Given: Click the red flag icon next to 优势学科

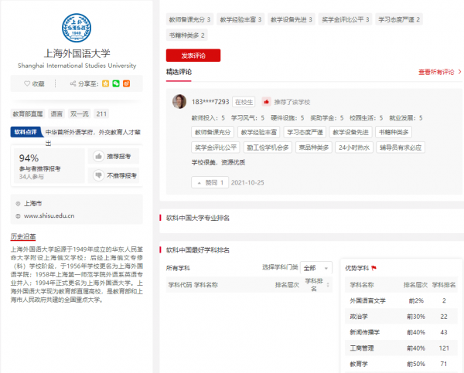Looking at the screenshot, I should tap(374, 268).
